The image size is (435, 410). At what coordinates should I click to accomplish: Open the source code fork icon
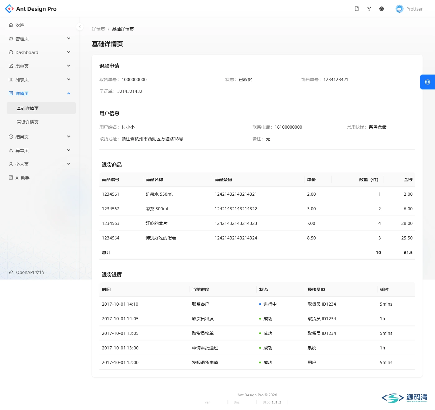point(369,9)
